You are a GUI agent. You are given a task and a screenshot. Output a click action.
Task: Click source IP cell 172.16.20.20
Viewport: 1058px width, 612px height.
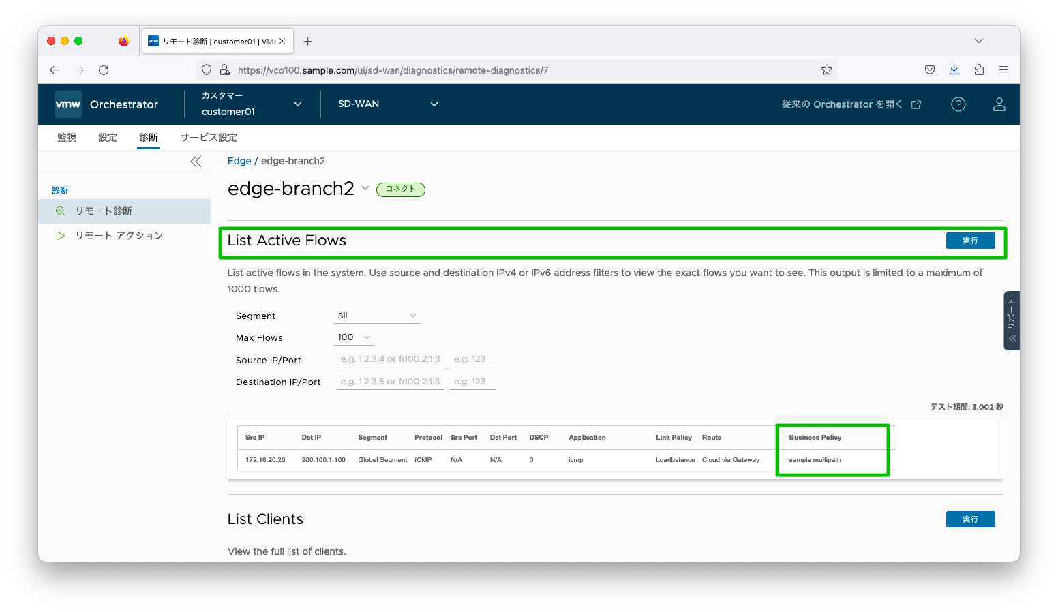pyautogui.click(x=266, y=460)
